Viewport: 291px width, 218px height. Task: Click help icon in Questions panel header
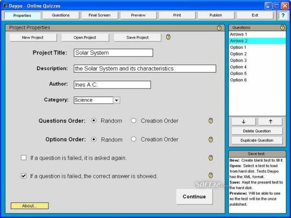tap(282, 28)
